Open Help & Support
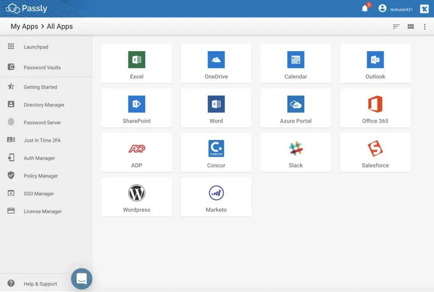This screenshot has height=292, width=434. tap(40, 284)
